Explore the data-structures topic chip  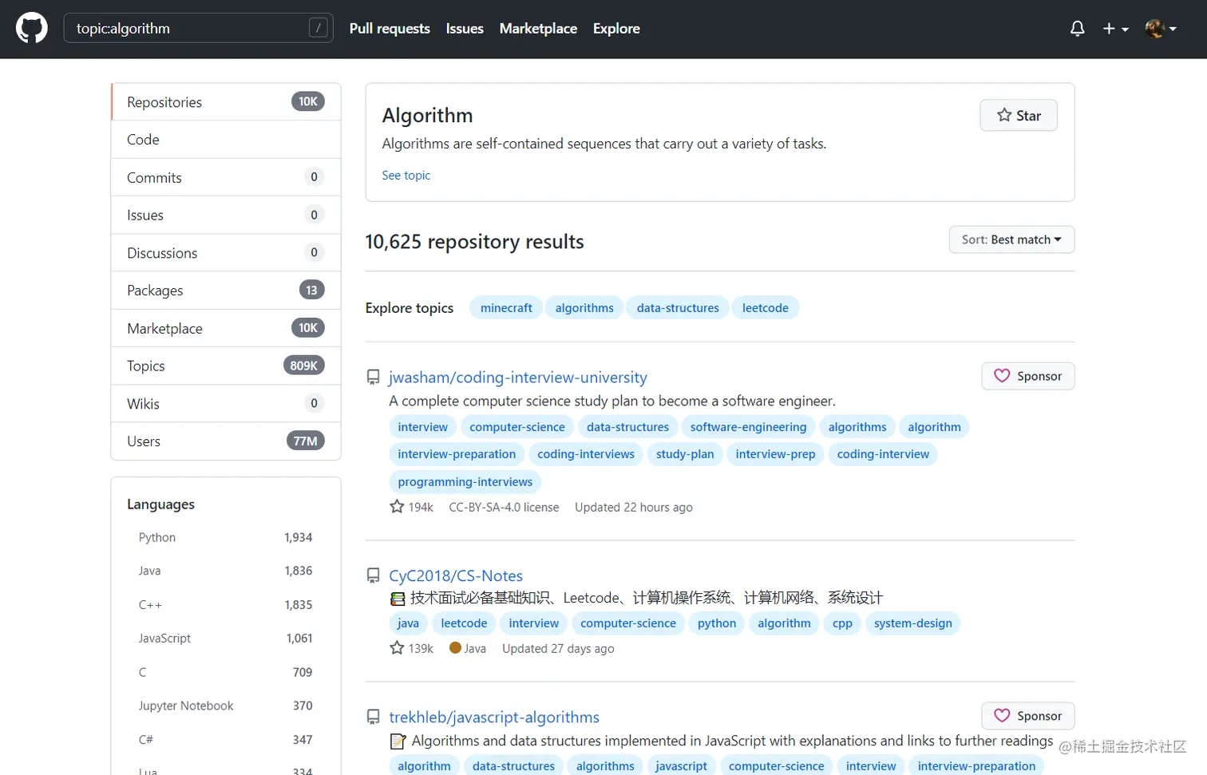[678, 307]
